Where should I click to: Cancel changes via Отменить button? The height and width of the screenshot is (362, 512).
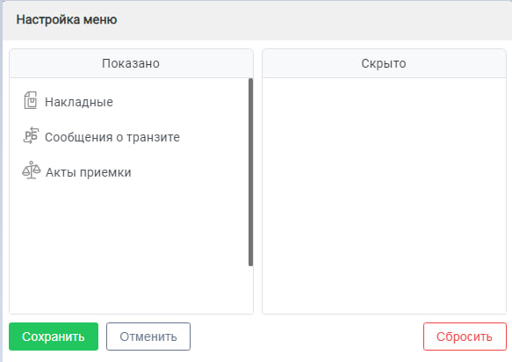tap(148, 337)
